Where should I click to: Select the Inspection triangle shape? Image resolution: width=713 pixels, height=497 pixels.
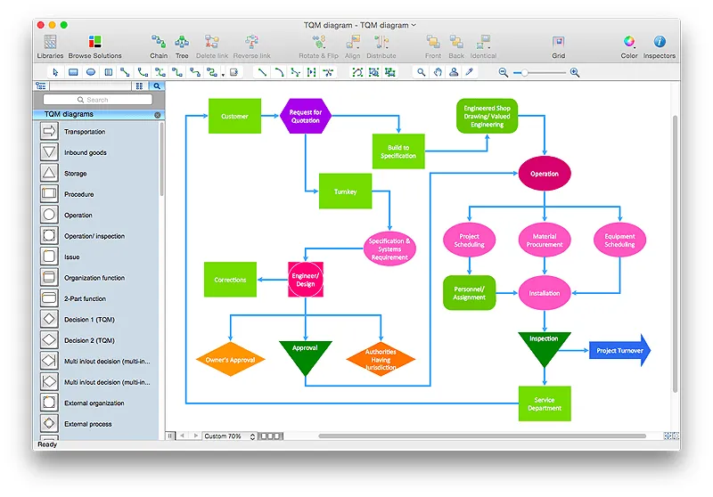(545, 347)
